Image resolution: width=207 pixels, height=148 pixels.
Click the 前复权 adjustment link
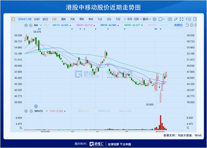(x=178, y=25)
